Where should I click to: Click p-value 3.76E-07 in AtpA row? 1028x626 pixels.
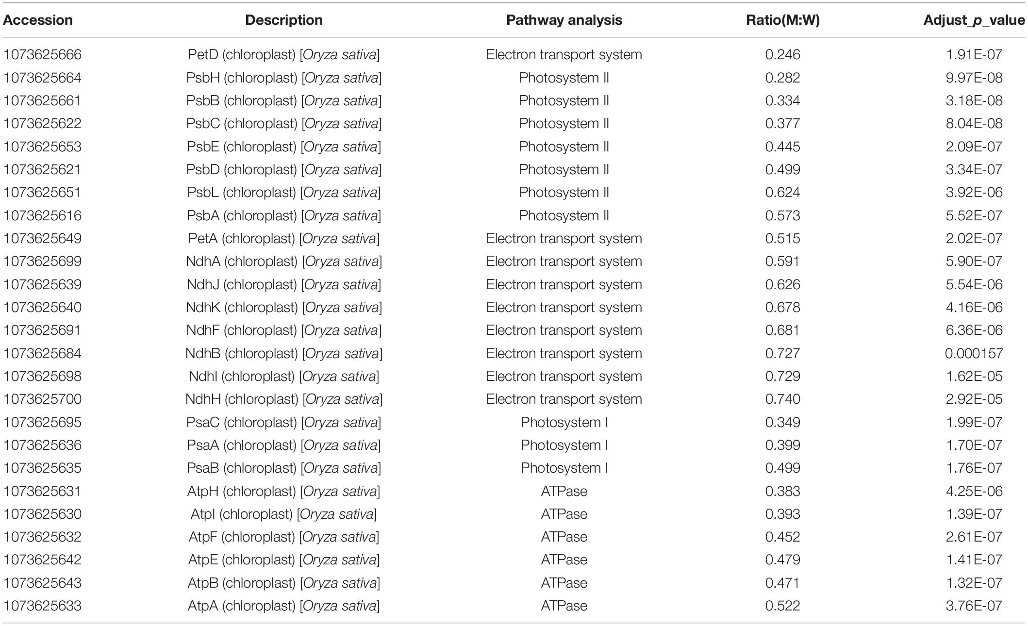974,606
